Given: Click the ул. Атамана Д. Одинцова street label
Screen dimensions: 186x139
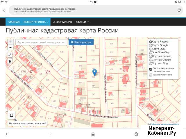Looking at the screenshot, I should (105, 88).
